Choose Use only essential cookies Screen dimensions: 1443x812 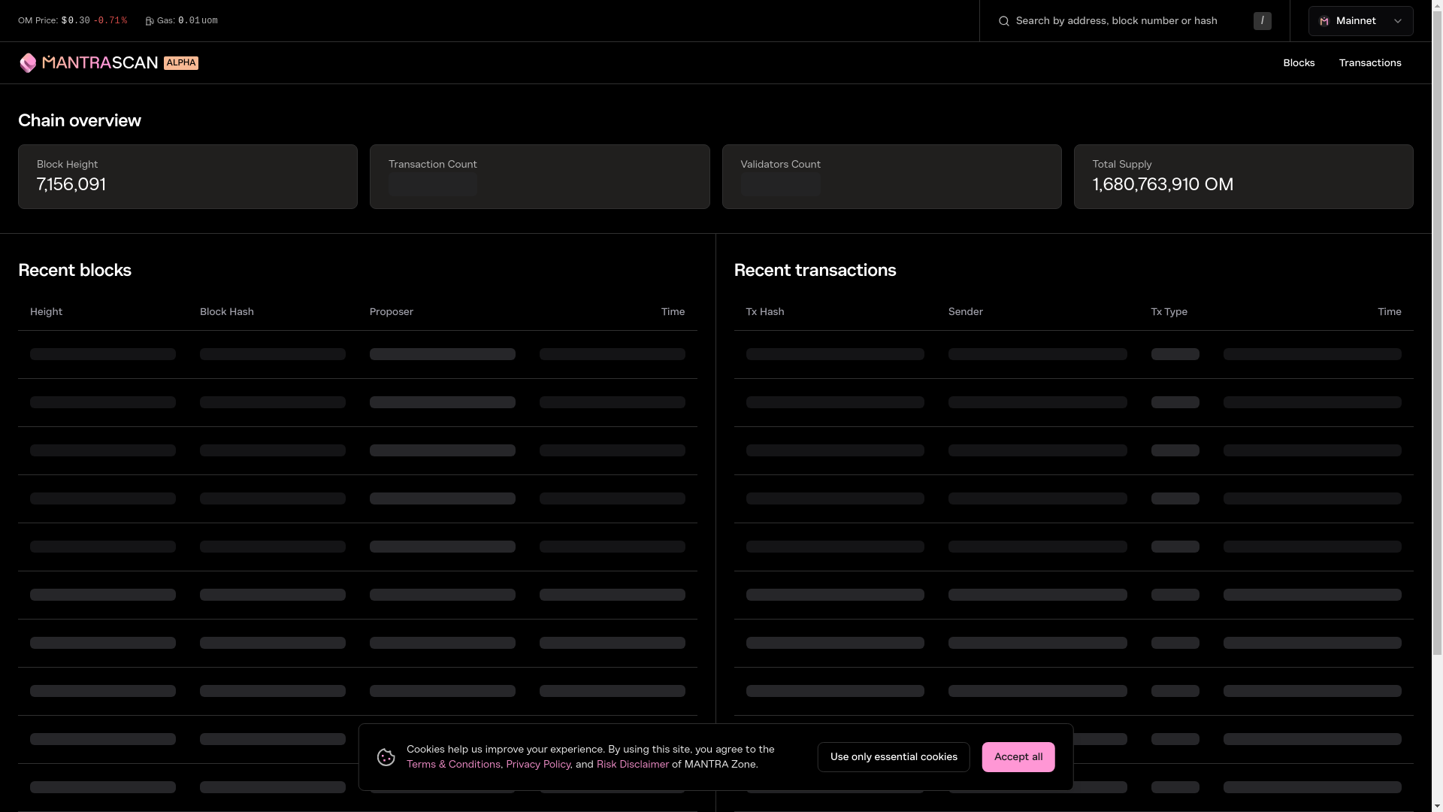tap(894, 757)
